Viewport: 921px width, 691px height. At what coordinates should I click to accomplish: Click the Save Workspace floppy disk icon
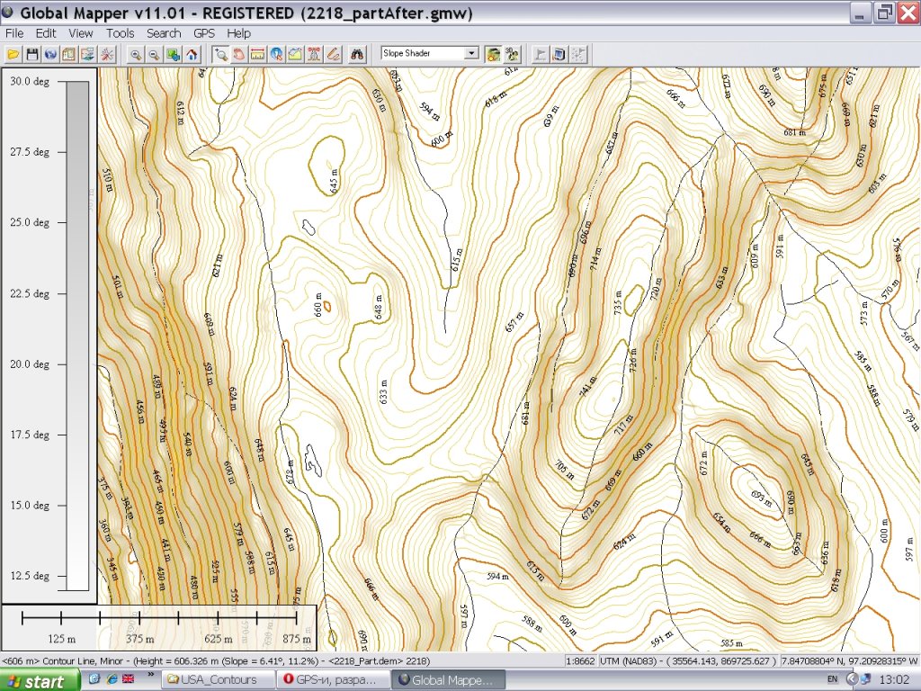pos(31,54)
